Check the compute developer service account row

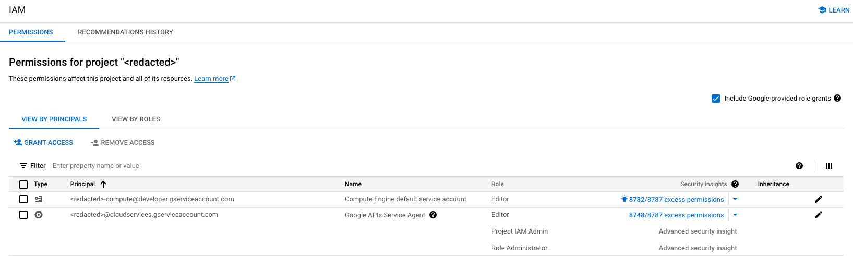(x=23, y=199)
